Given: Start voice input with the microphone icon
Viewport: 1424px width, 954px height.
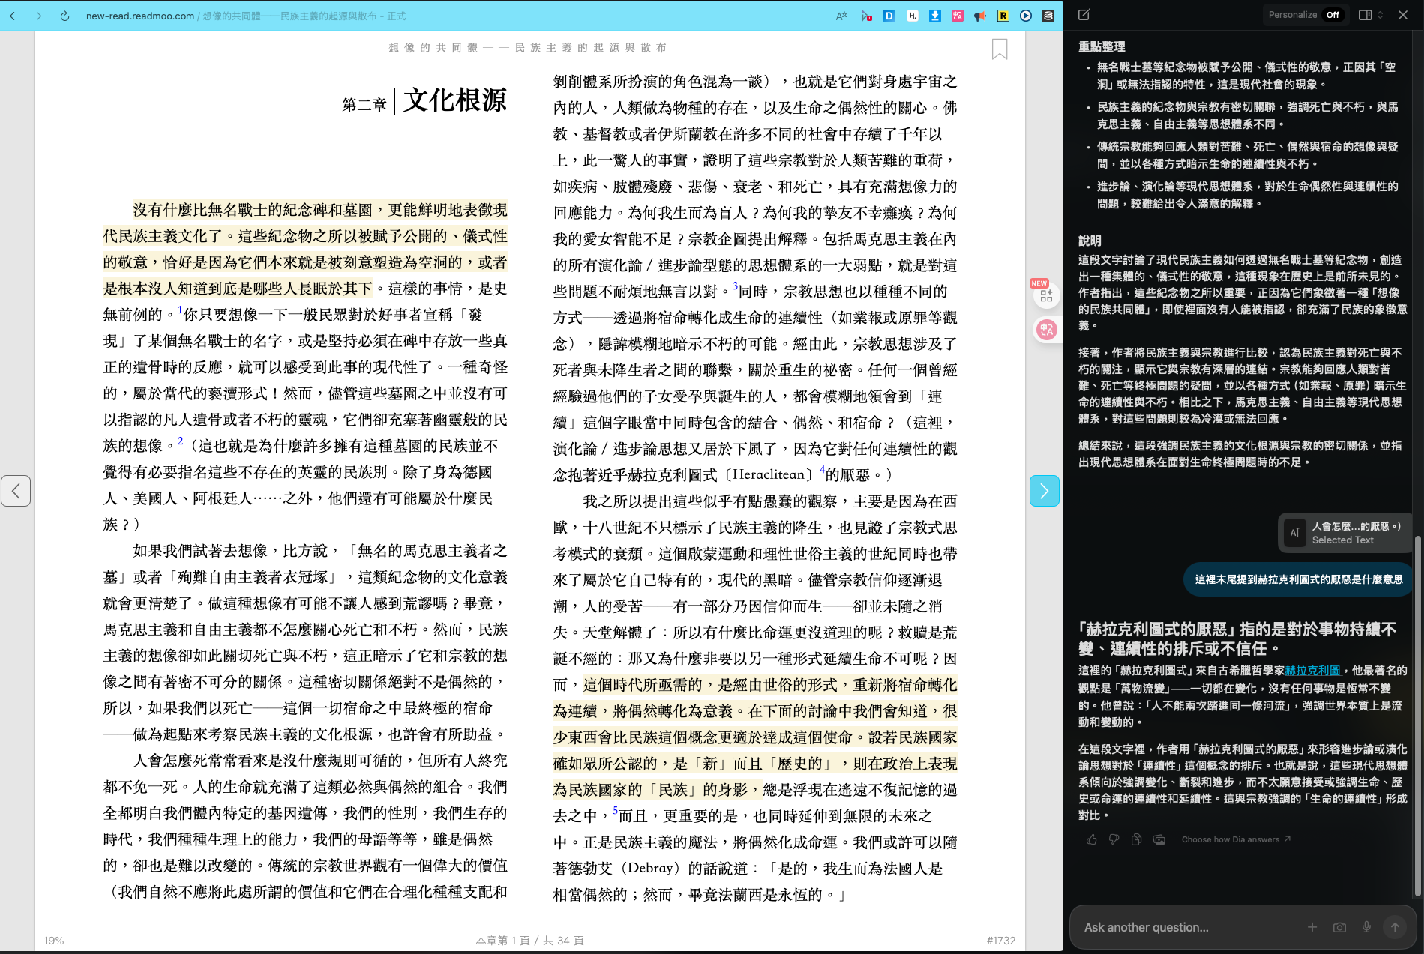Looking at the screenshot, I should (x=1366, y=927).
